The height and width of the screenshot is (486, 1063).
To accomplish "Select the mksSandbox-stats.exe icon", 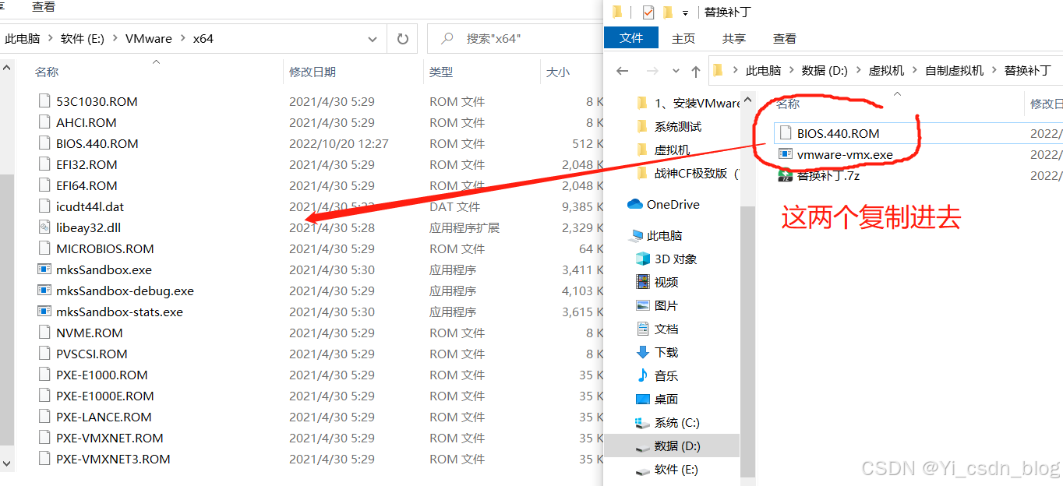I will point(44,312).
